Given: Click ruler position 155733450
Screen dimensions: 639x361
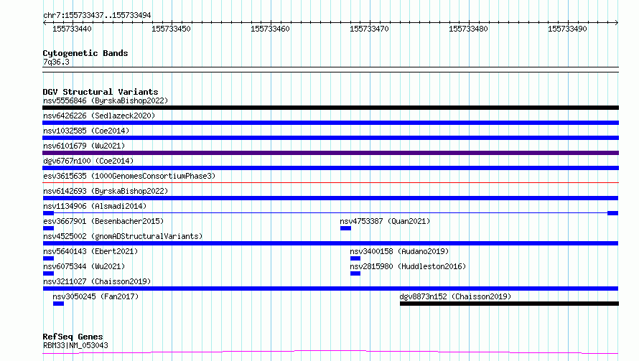Looking at the screenshot, I should coord(171,29).
